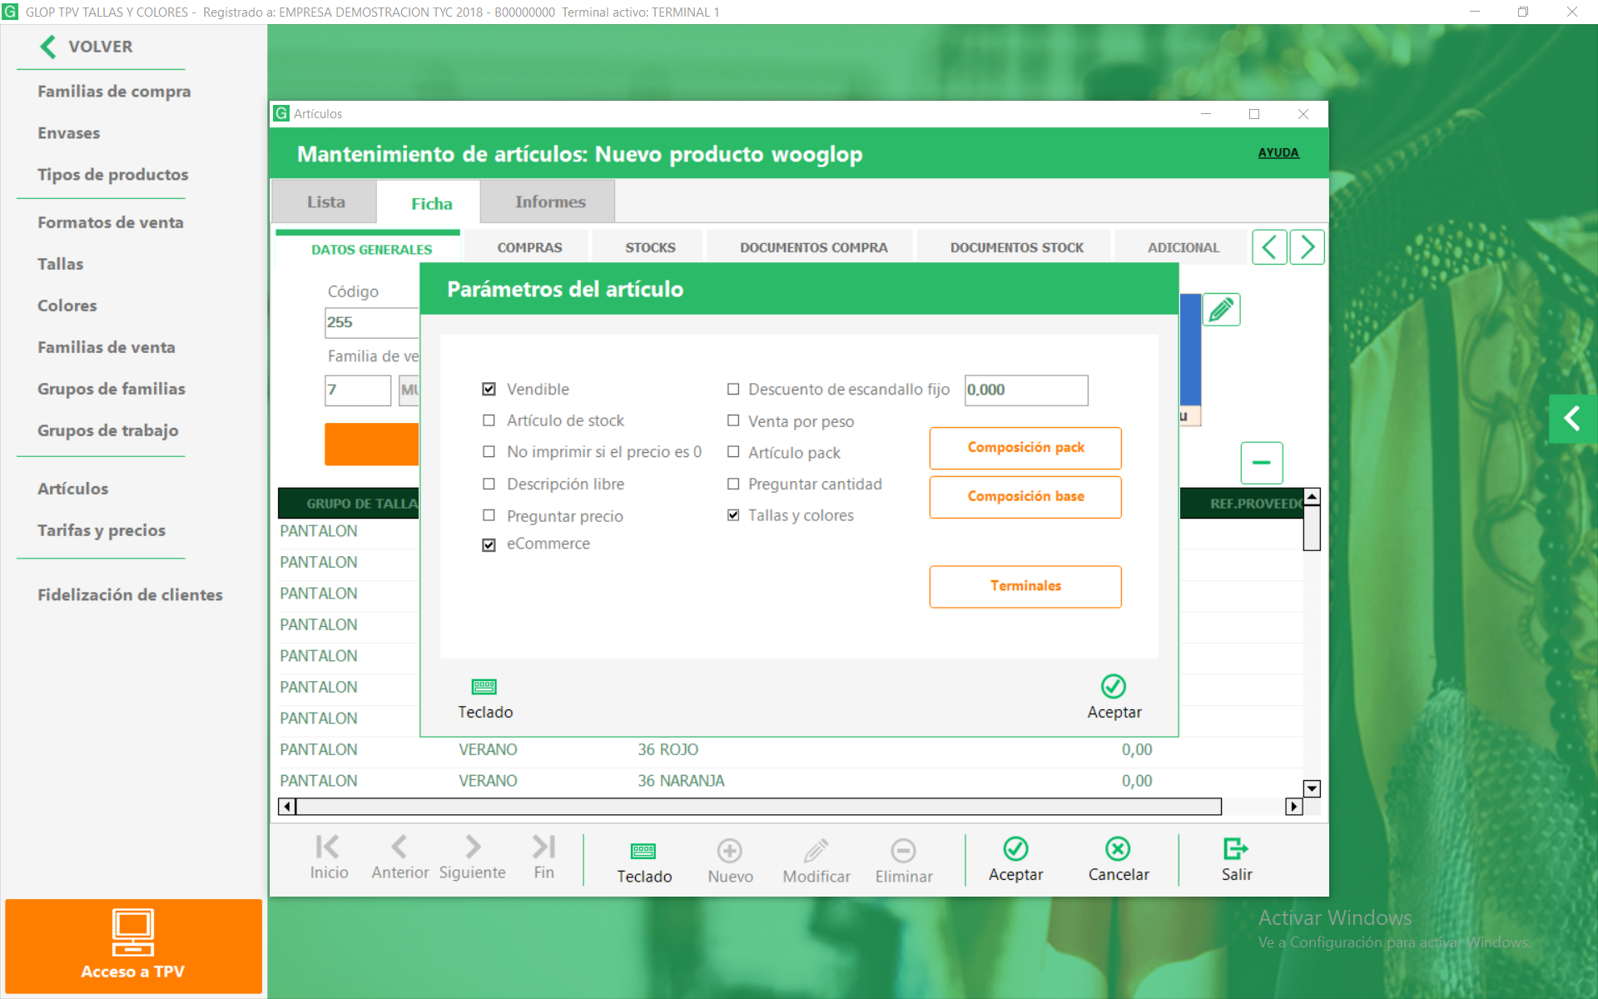The width and height of the screenshot is (1598, 999).
Task: Click Teclado icon in bottom toolbar
Action: point(643,851)
